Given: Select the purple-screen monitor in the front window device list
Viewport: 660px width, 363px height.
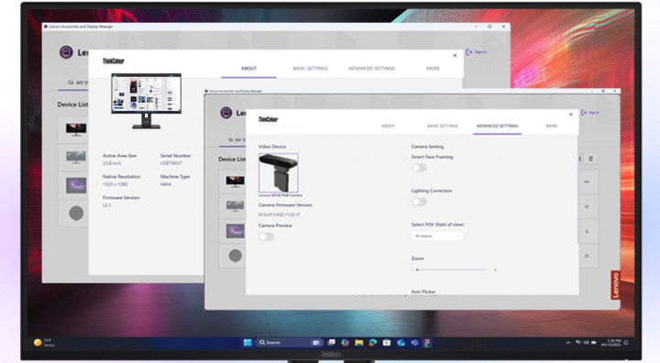Looking at the screenshot, I should click(235, 231).
